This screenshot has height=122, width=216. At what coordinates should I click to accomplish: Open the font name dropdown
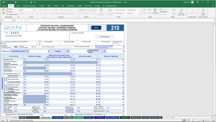click(33, 10)
